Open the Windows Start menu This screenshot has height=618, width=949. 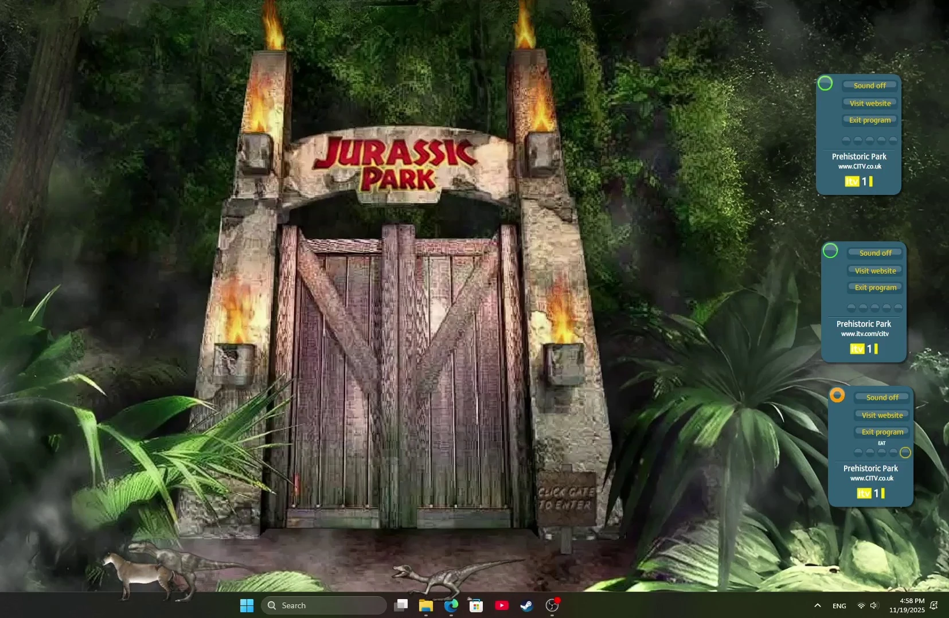pos(247,605)
